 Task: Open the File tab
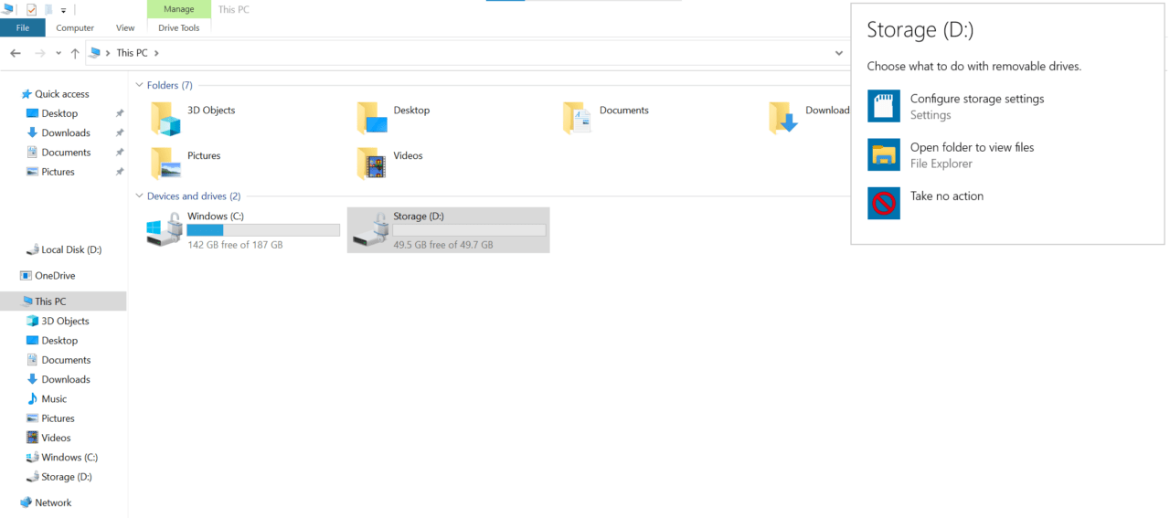[x=23, y=28]
